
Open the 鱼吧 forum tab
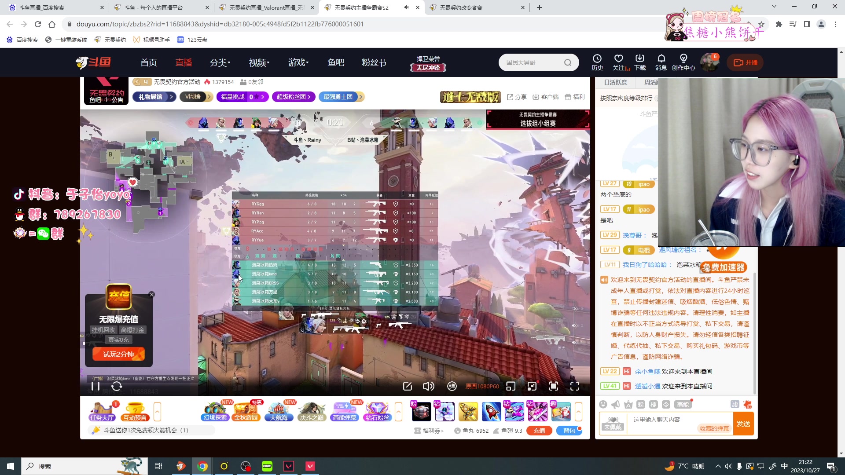coord(336,62)
